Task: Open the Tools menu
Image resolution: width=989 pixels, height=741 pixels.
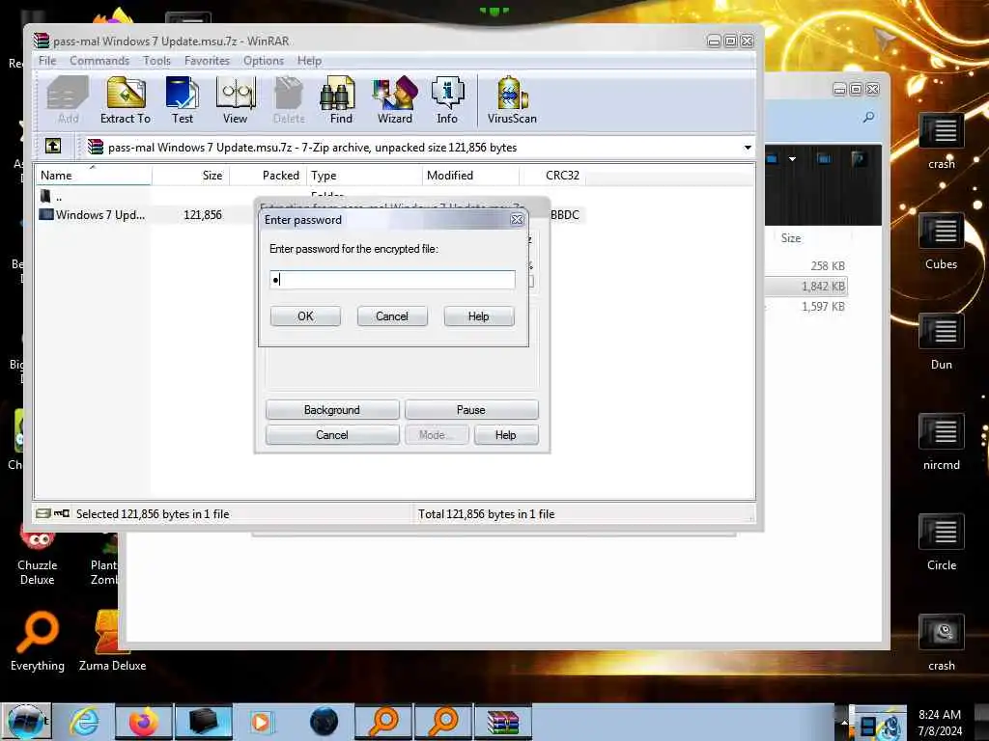Action: pos(156,61)
